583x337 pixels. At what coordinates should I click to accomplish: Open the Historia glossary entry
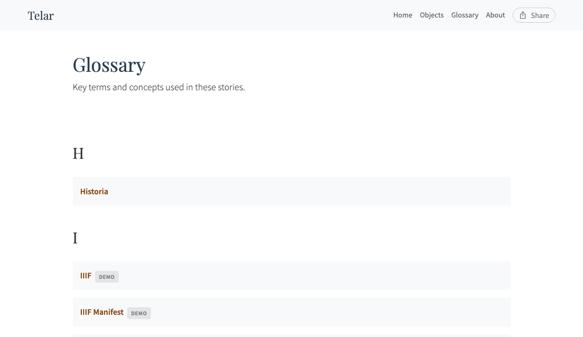[94, 191]
